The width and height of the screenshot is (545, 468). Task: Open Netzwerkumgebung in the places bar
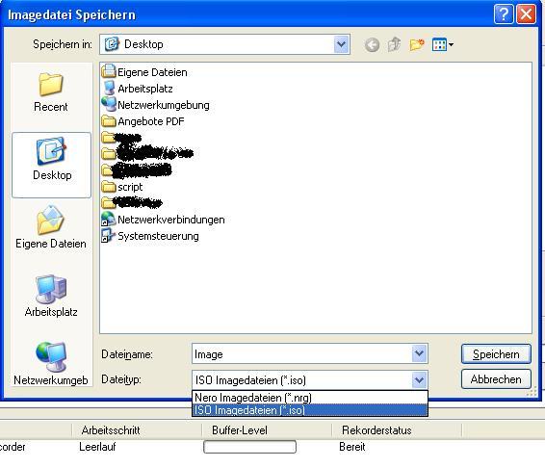pos(51,363)
